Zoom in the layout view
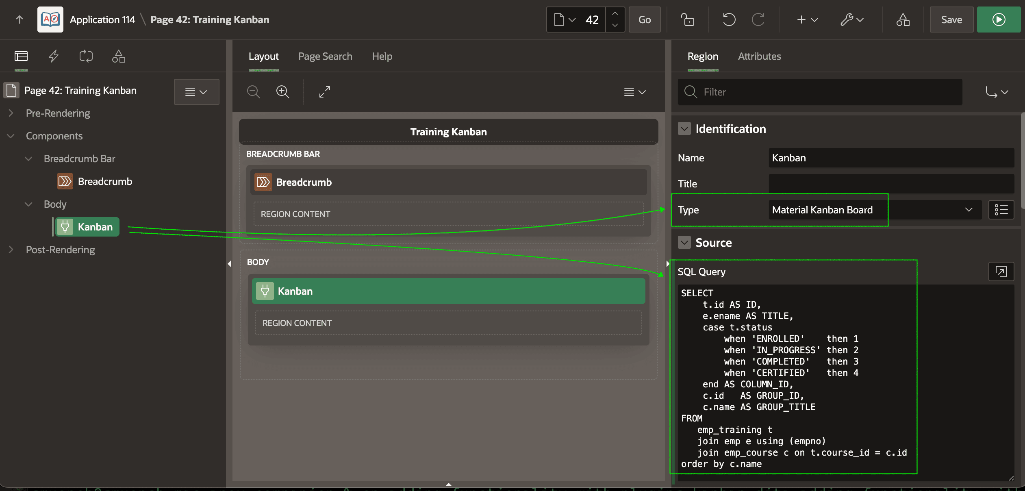Screen dimensions: 1025x491 [x=283, y=92]
